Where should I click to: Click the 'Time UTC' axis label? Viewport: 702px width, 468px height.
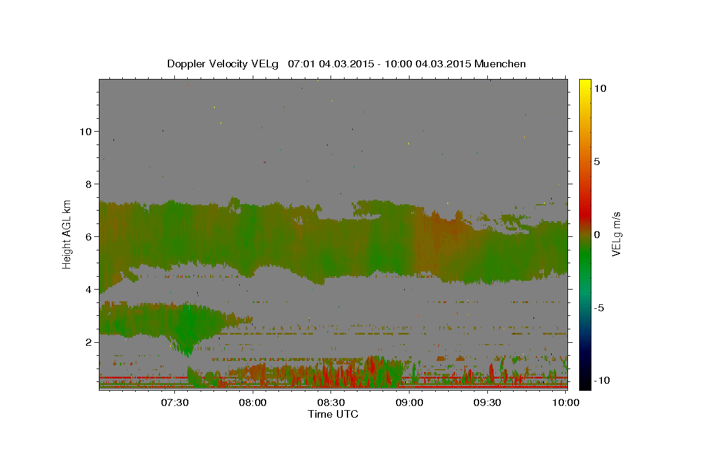(x=333, y=414)
